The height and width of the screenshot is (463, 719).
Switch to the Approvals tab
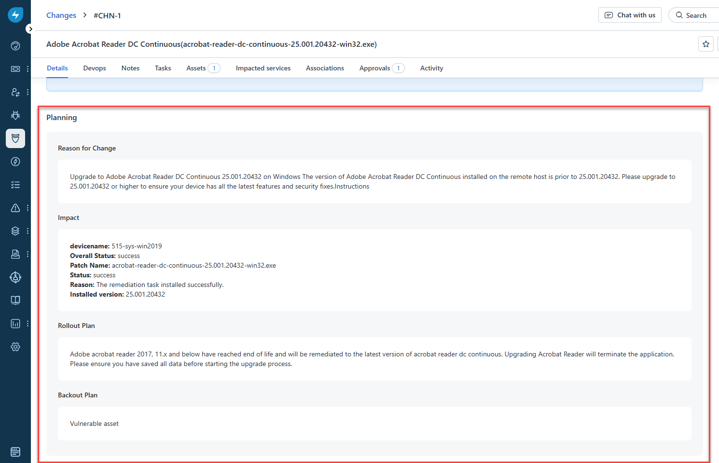click(x=382, y=68)
